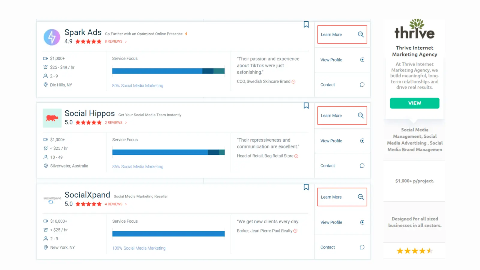
Task: Expand Spark Ads 8 Reviews chevron
Action: pos(126,42)
